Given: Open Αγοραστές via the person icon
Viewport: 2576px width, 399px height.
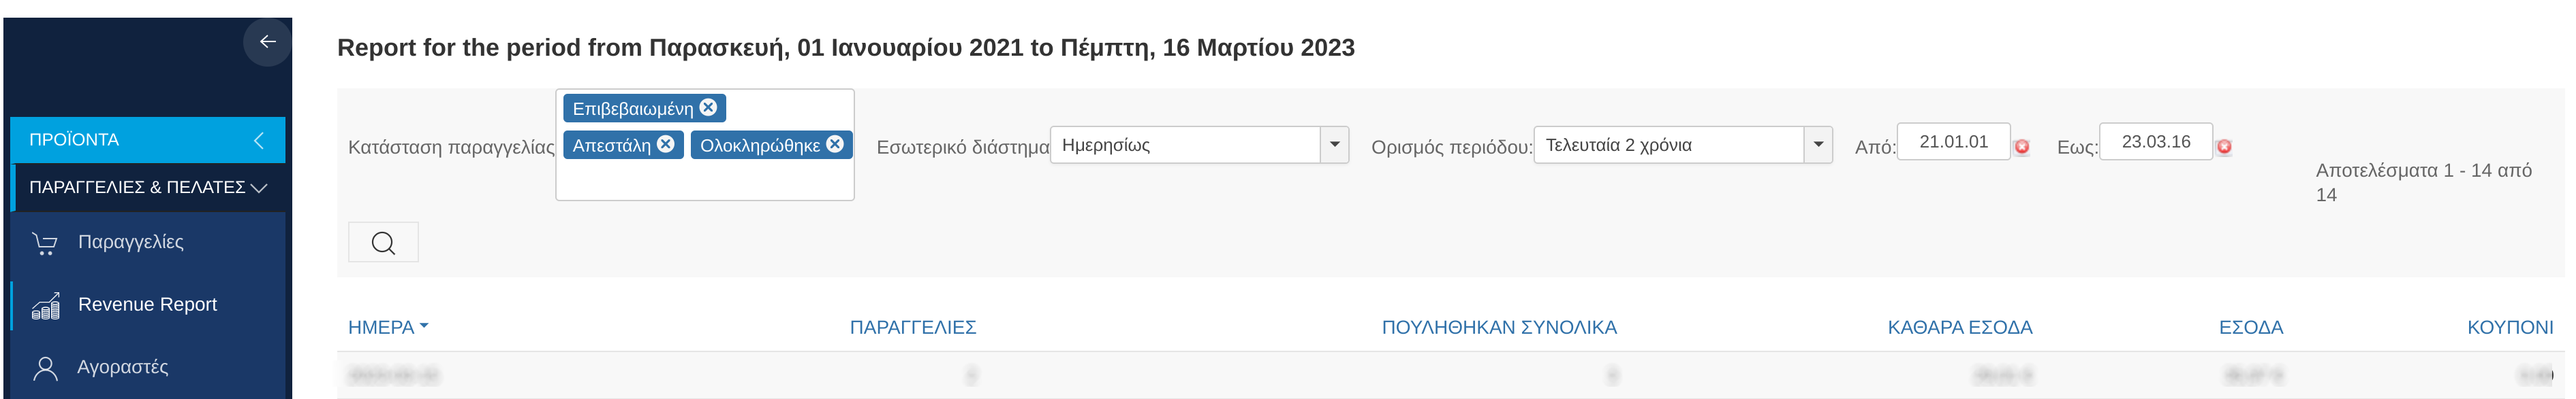Looking at the screenshot, I should [x=45, y=368].
